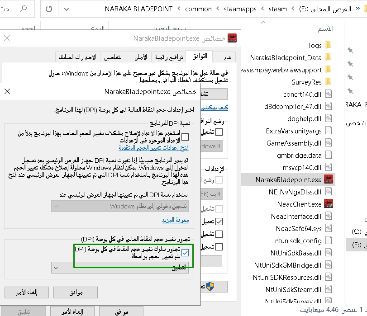Open the Windows logon DPI dropdown
Image resolution: width=367 pixels, height=316 pixels.
[x=120, y=206]
